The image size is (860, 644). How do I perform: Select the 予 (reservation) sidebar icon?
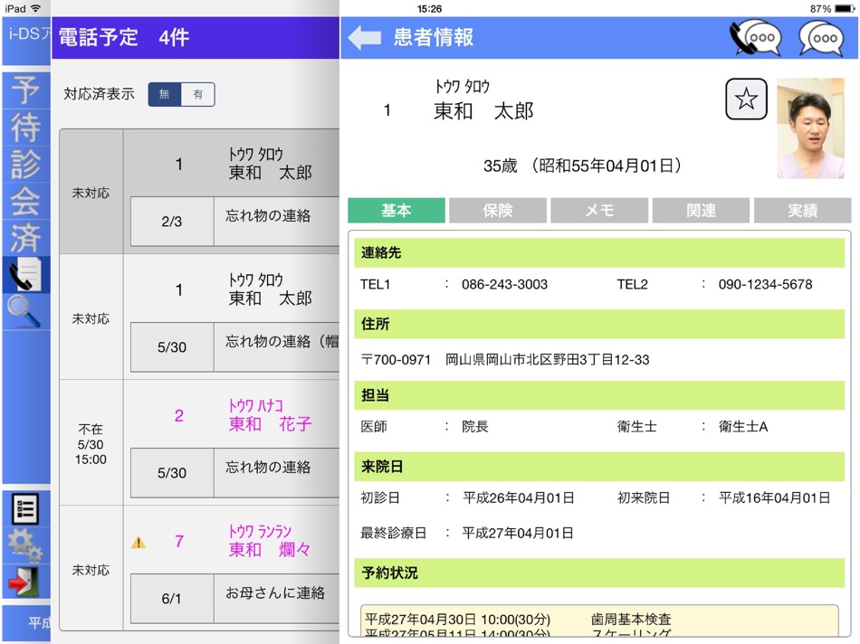25,90
